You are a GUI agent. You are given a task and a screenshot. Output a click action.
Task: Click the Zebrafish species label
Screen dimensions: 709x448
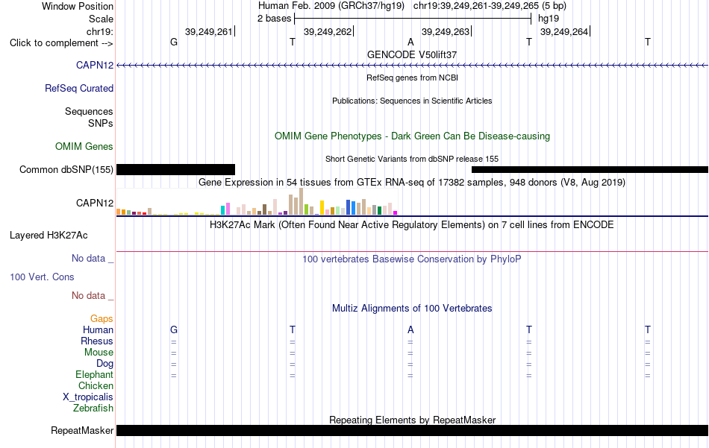tap(93, 408)
